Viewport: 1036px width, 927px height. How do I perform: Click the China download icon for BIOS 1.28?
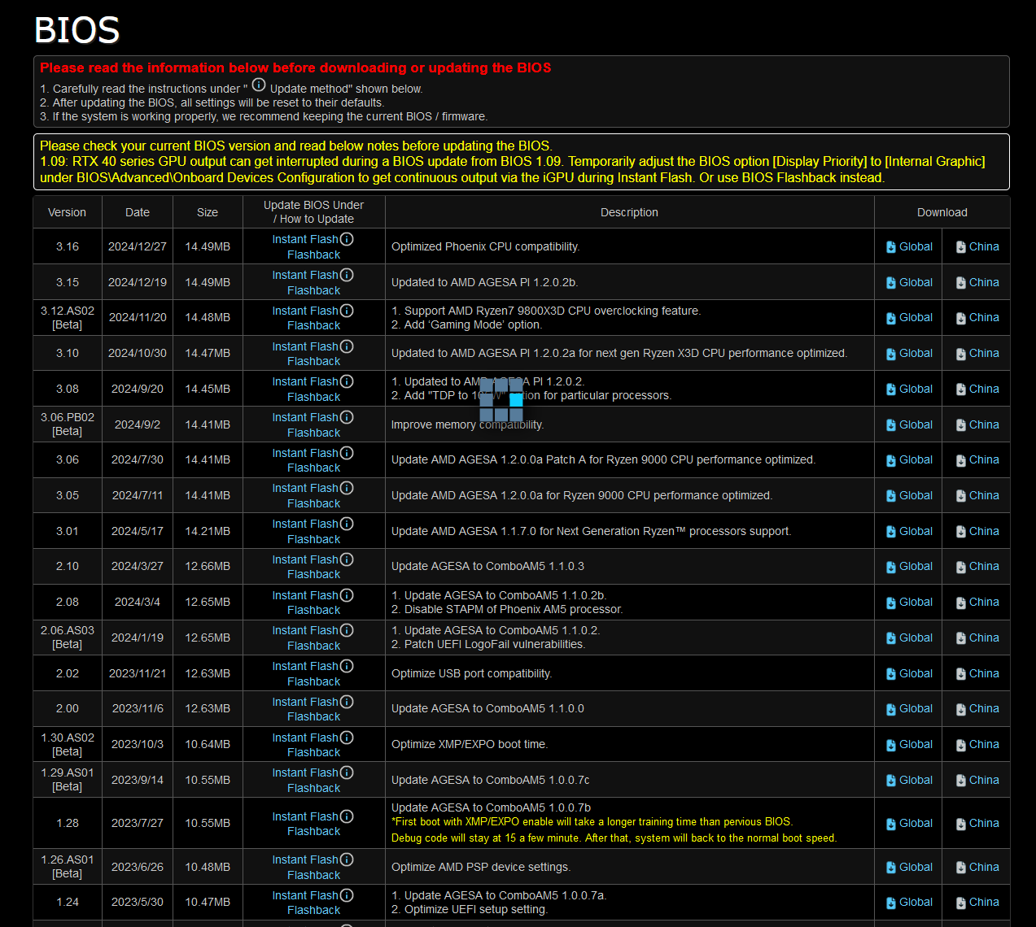961,824
